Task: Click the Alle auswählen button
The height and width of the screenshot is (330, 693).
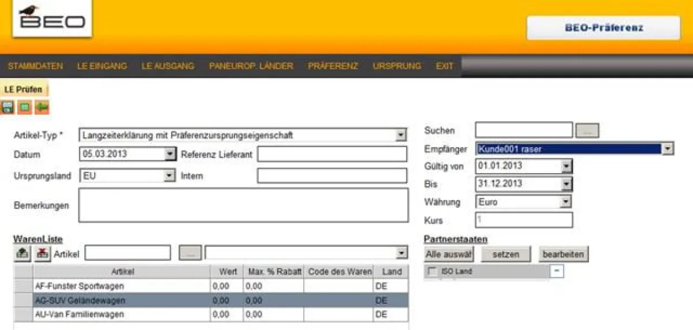Action: [449, 254]
